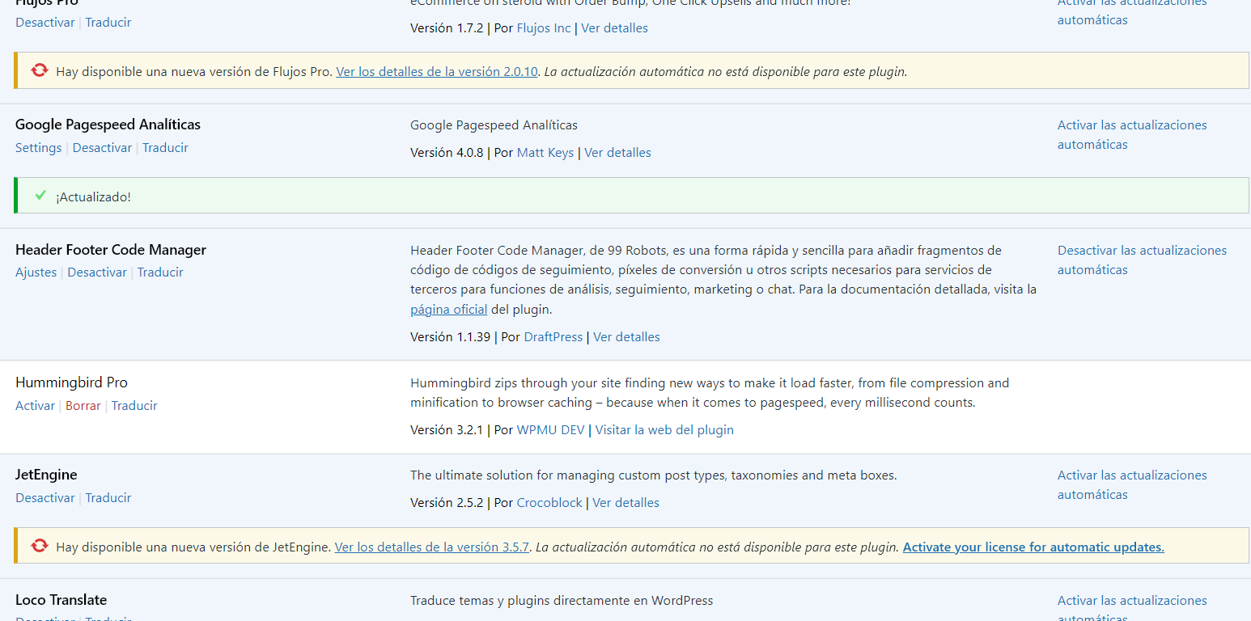View details of version 3.5.7

432,547
